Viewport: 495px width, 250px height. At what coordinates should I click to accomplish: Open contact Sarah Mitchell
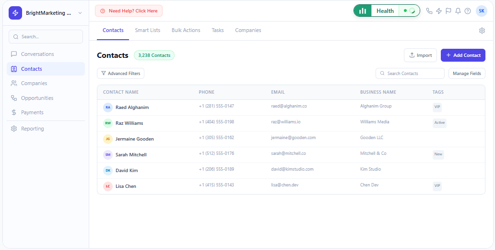click(x=131, y=154)
